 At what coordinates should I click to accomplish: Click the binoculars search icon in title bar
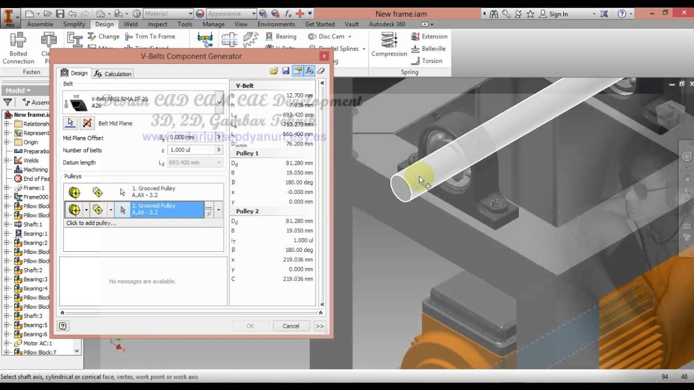(494, 14)
